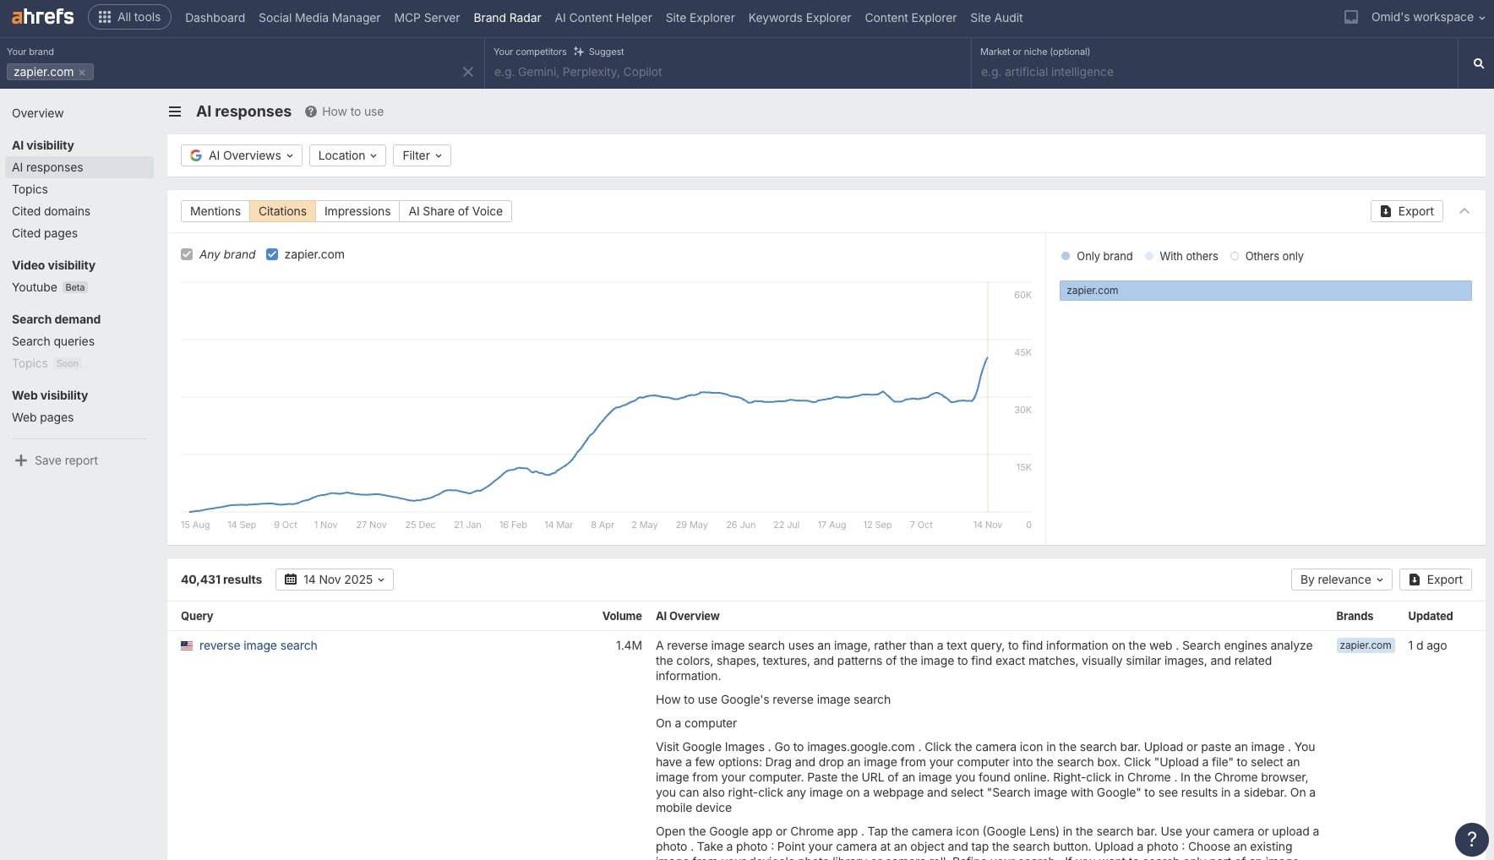Open Site Audit
Image resolution: width=1494 pixels, height=860 pixels.
[x=996, y=18]
